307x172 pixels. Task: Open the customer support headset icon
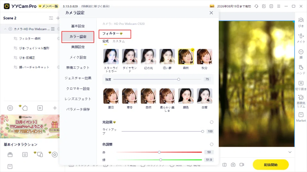pos(256,6)
